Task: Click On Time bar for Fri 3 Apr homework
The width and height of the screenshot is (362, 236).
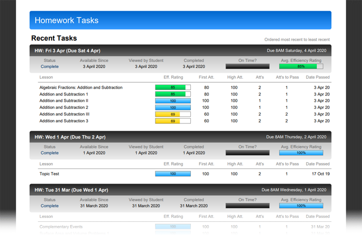Action: pyautogui.click(x=247, y=67)
